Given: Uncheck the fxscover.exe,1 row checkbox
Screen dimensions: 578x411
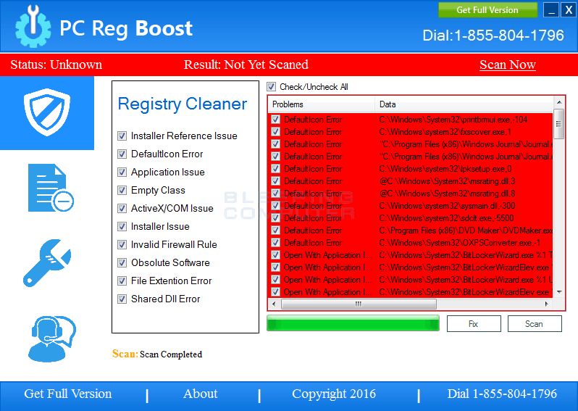Looking at the screenshot, I should click(x=275, y=132).
